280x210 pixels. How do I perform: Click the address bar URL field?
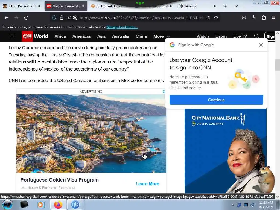(141, 18)
